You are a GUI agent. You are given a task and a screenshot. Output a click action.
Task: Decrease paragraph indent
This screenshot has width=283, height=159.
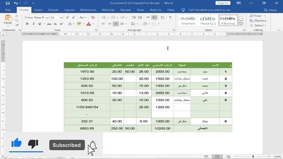pos(134,18)
